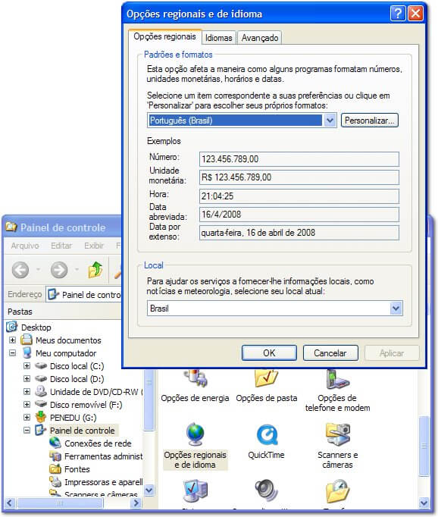Click the Forward arrow in Painel de controle toolbar

pyautogui.click(x=59, y=270)
